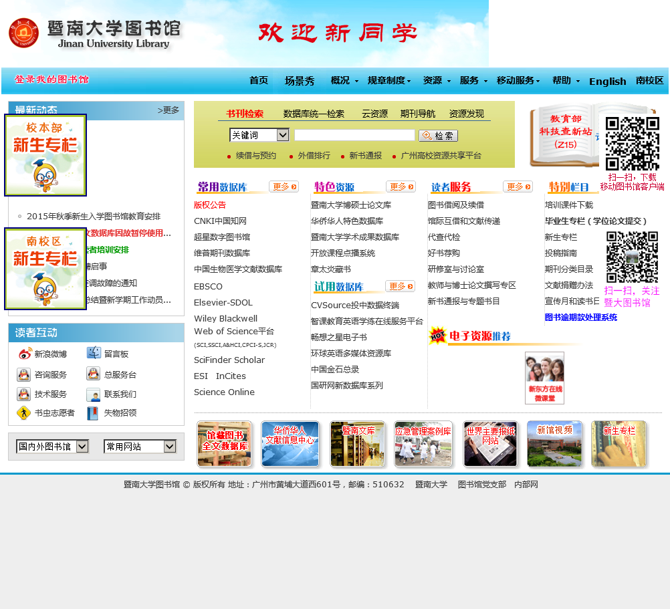The image size is (670, 609).
Task: Open the CNKI中国知网 database link
Action: pyautogui.click(x=220, y=221)
